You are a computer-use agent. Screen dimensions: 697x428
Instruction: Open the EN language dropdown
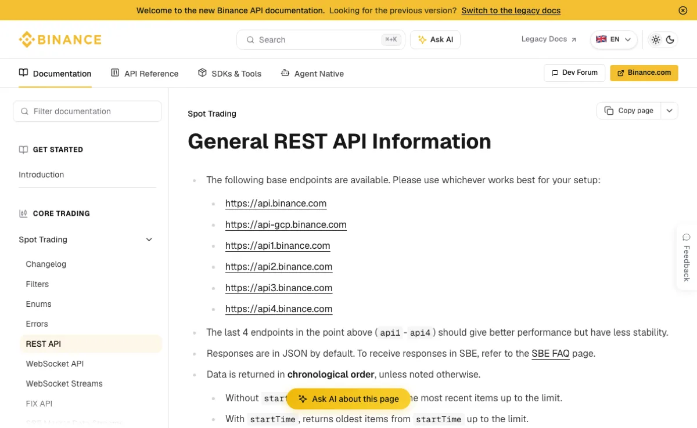[x=614, y=39]
